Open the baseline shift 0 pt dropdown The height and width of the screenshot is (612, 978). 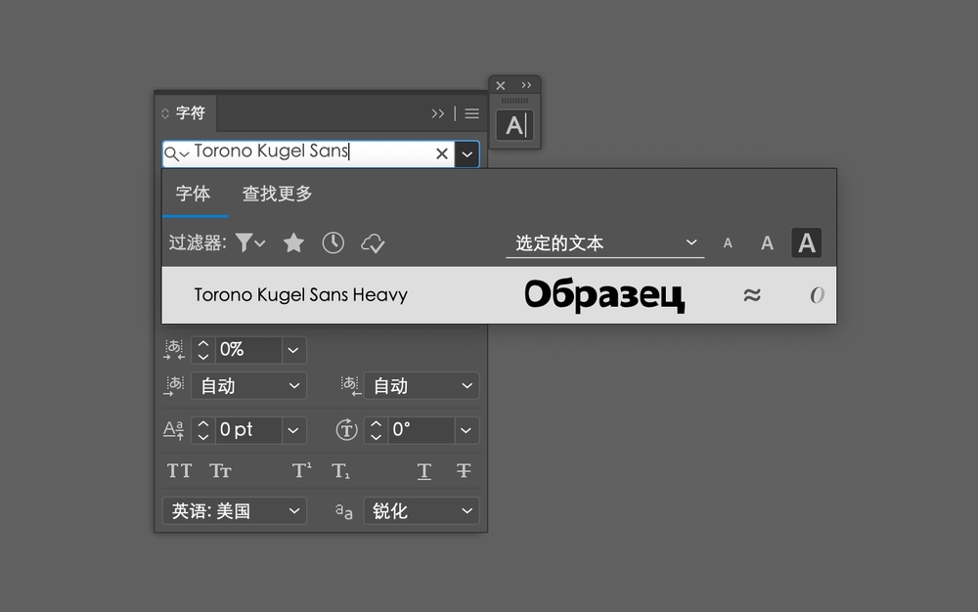(293, 430)
